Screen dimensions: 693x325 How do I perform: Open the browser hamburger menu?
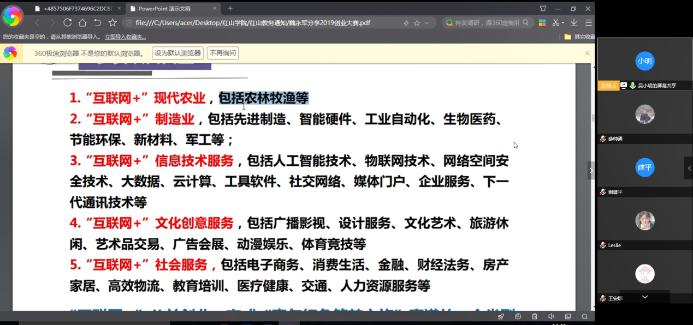pos(588,23)
